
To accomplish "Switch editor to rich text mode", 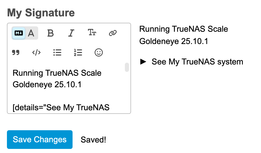I will 31,33.
